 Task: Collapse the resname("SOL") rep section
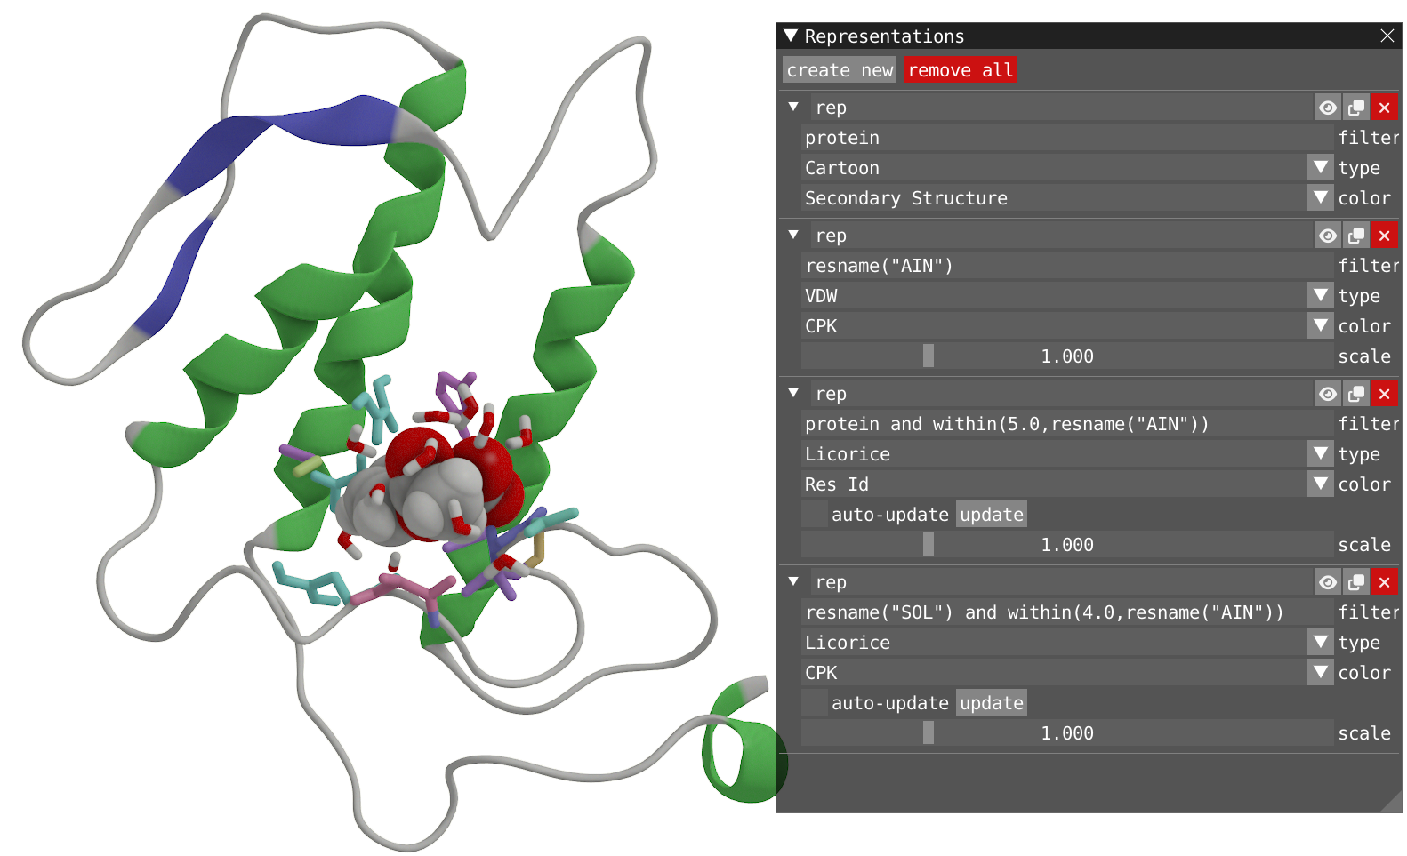(x=793, y=581)
